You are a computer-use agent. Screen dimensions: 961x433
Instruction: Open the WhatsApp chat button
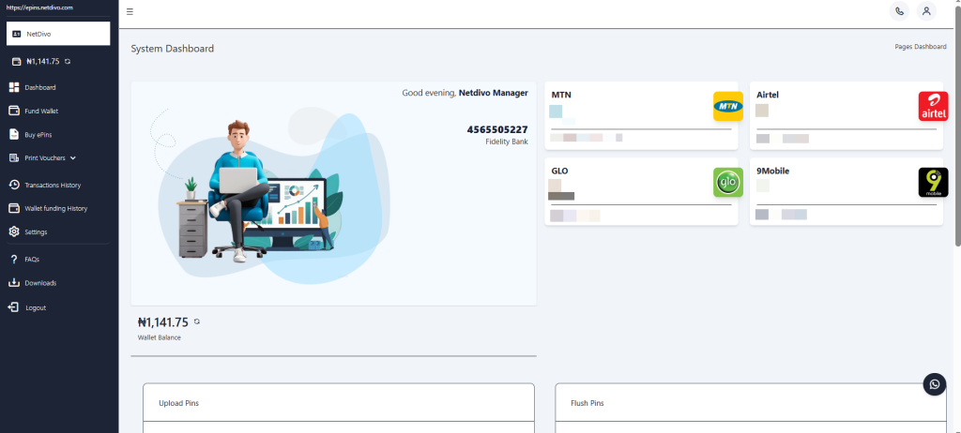(x=935, y=384)
